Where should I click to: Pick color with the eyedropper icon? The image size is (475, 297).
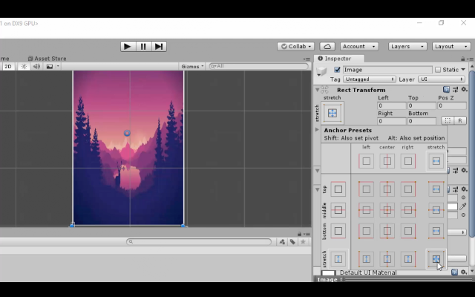tap(463, 206)
